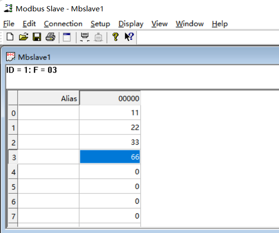Open the Display menu
279x233 pixels.
[x=131, y=24]
